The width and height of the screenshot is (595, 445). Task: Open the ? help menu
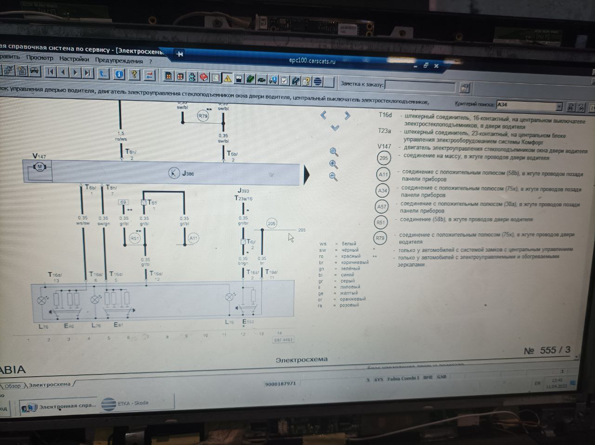(150, 61)
